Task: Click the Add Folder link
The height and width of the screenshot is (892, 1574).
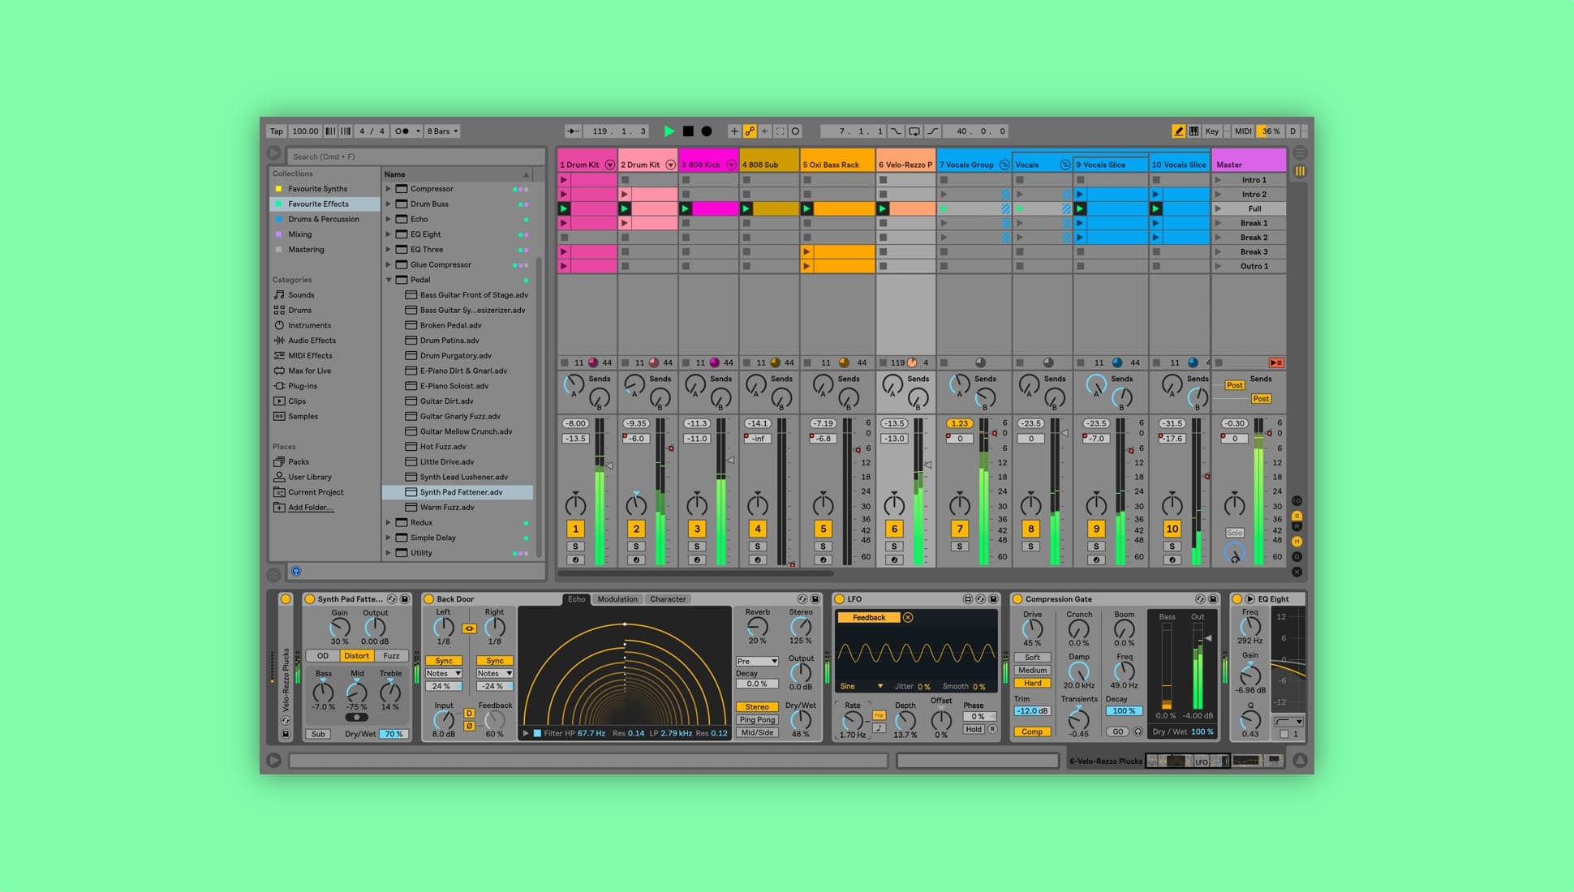Action: pyautogui.click(x=311, y=508)
